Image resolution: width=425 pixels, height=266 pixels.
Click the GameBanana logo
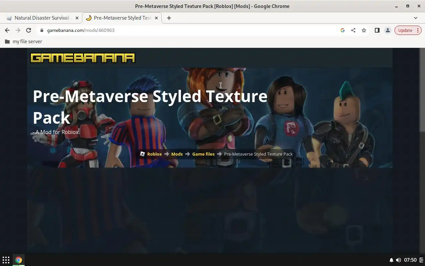[x=83, y=58]
